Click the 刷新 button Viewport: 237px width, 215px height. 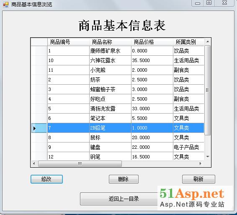pyautogui.click(x=198, y=179)
